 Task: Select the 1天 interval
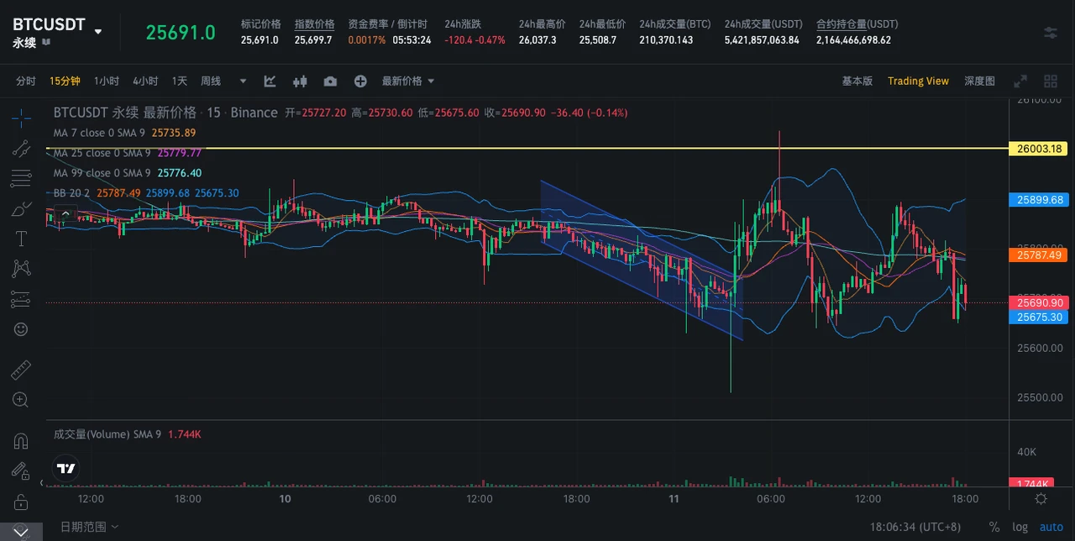click(x=180, y=81)
